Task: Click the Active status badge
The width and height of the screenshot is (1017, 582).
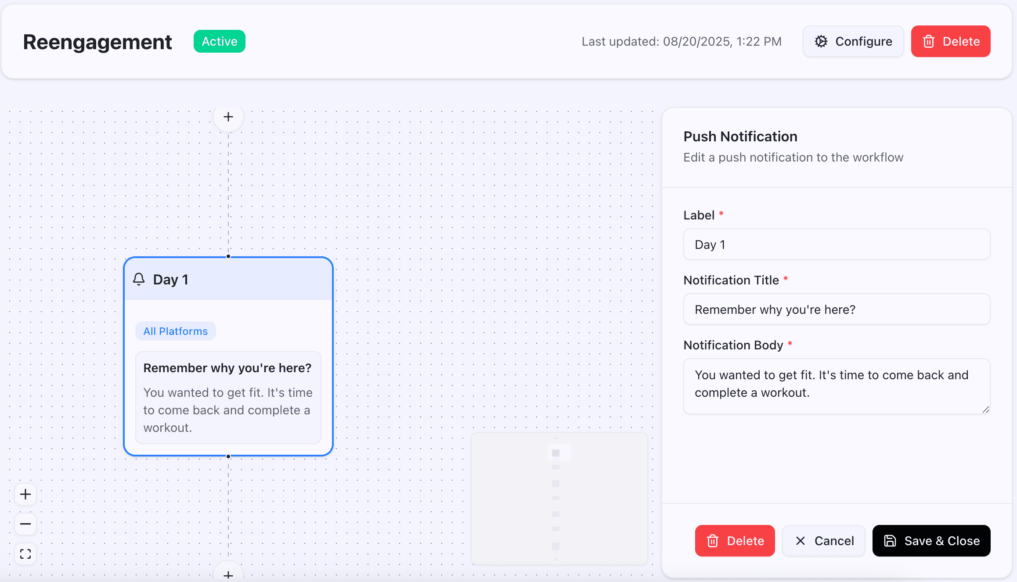Action: (219, 41)
